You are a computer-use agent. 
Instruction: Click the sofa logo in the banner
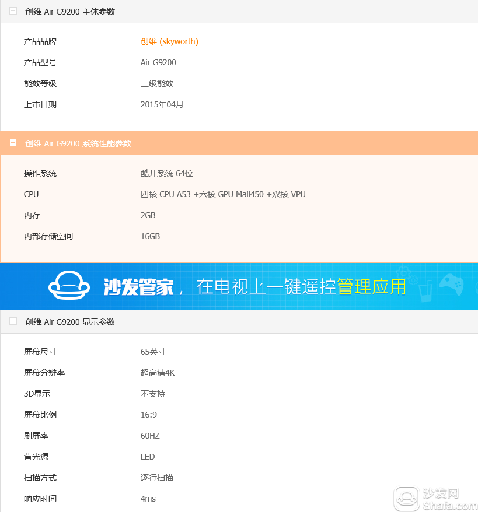pyautogui.click(x=69, y=285)
